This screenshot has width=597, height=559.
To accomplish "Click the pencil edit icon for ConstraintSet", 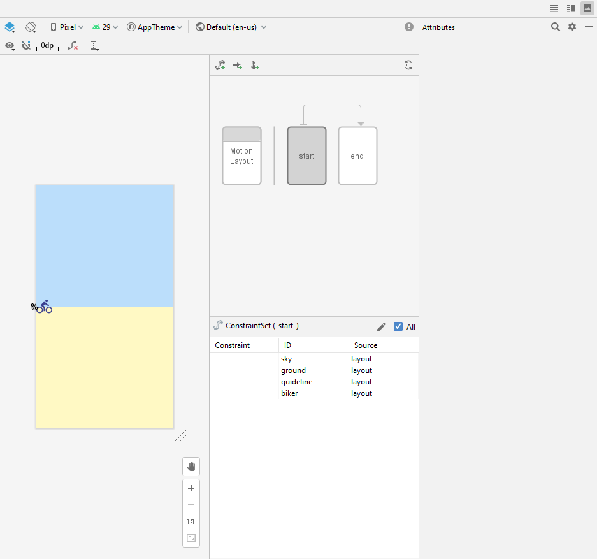I will click(x=382, y=326).
